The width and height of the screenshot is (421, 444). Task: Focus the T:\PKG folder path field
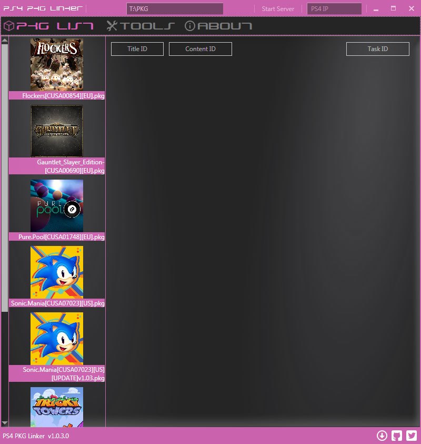(175, 9)
